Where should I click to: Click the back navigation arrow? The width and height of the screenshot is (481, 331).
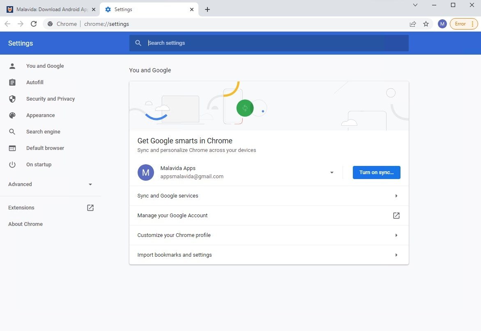pyautogui.click(x=8, y=24)
